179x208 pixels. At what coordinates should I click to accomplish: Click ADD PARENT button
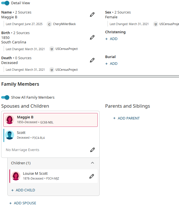pyautogui.click(x=126, y=118)
